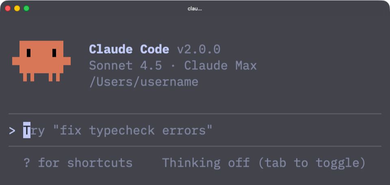
Task: Click the Claude Max plan label
Action: 220,66
